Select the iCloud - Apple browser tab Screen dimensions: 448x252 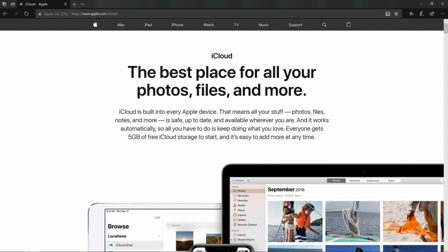click(x=43, y=4)
